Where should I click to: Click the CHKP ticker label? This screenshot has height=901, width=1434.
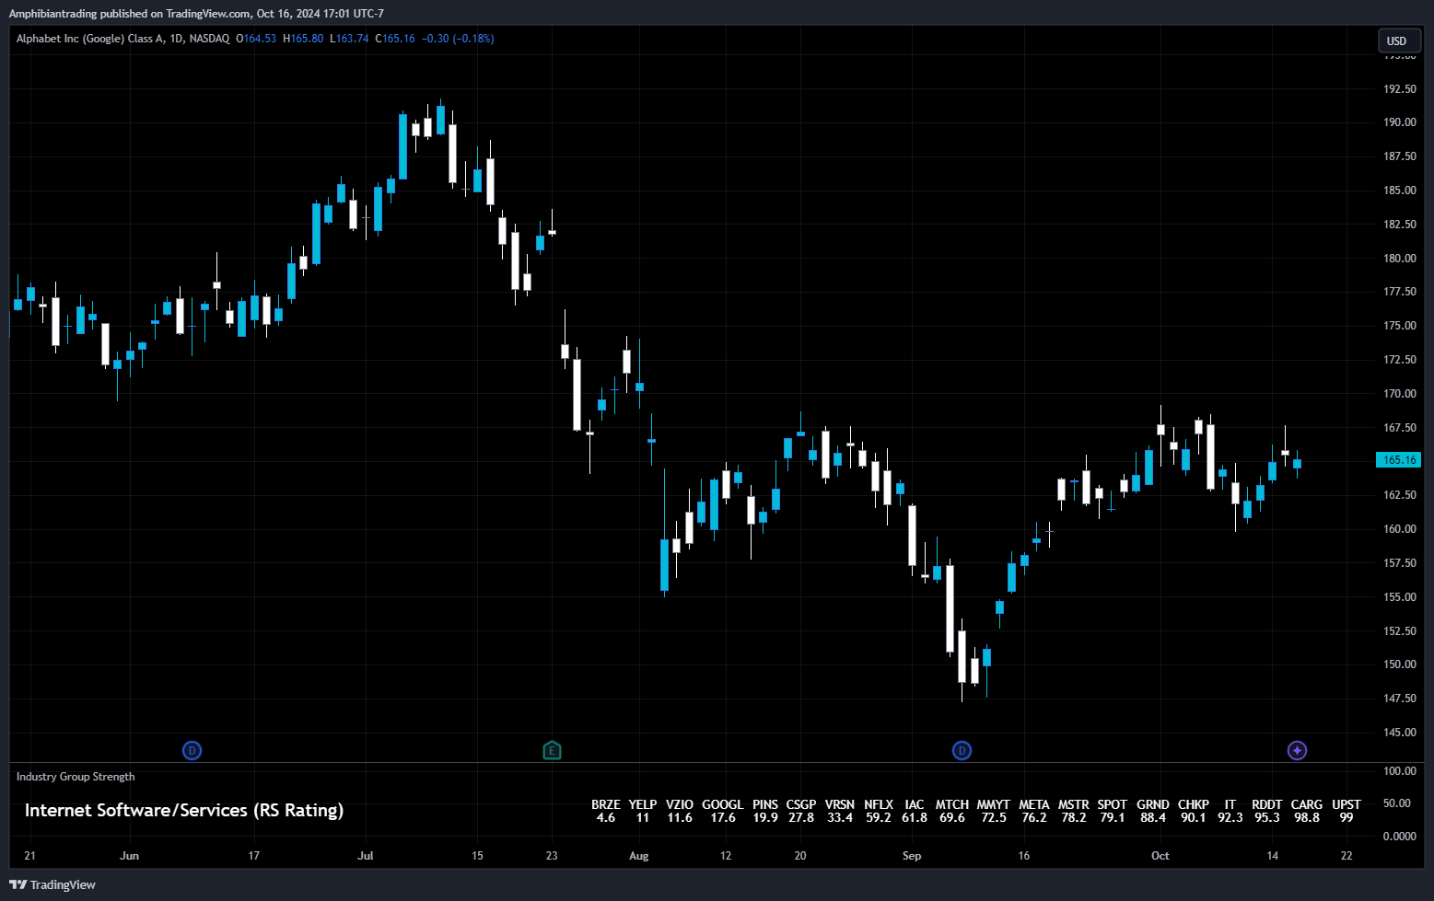coord(1194,804)
